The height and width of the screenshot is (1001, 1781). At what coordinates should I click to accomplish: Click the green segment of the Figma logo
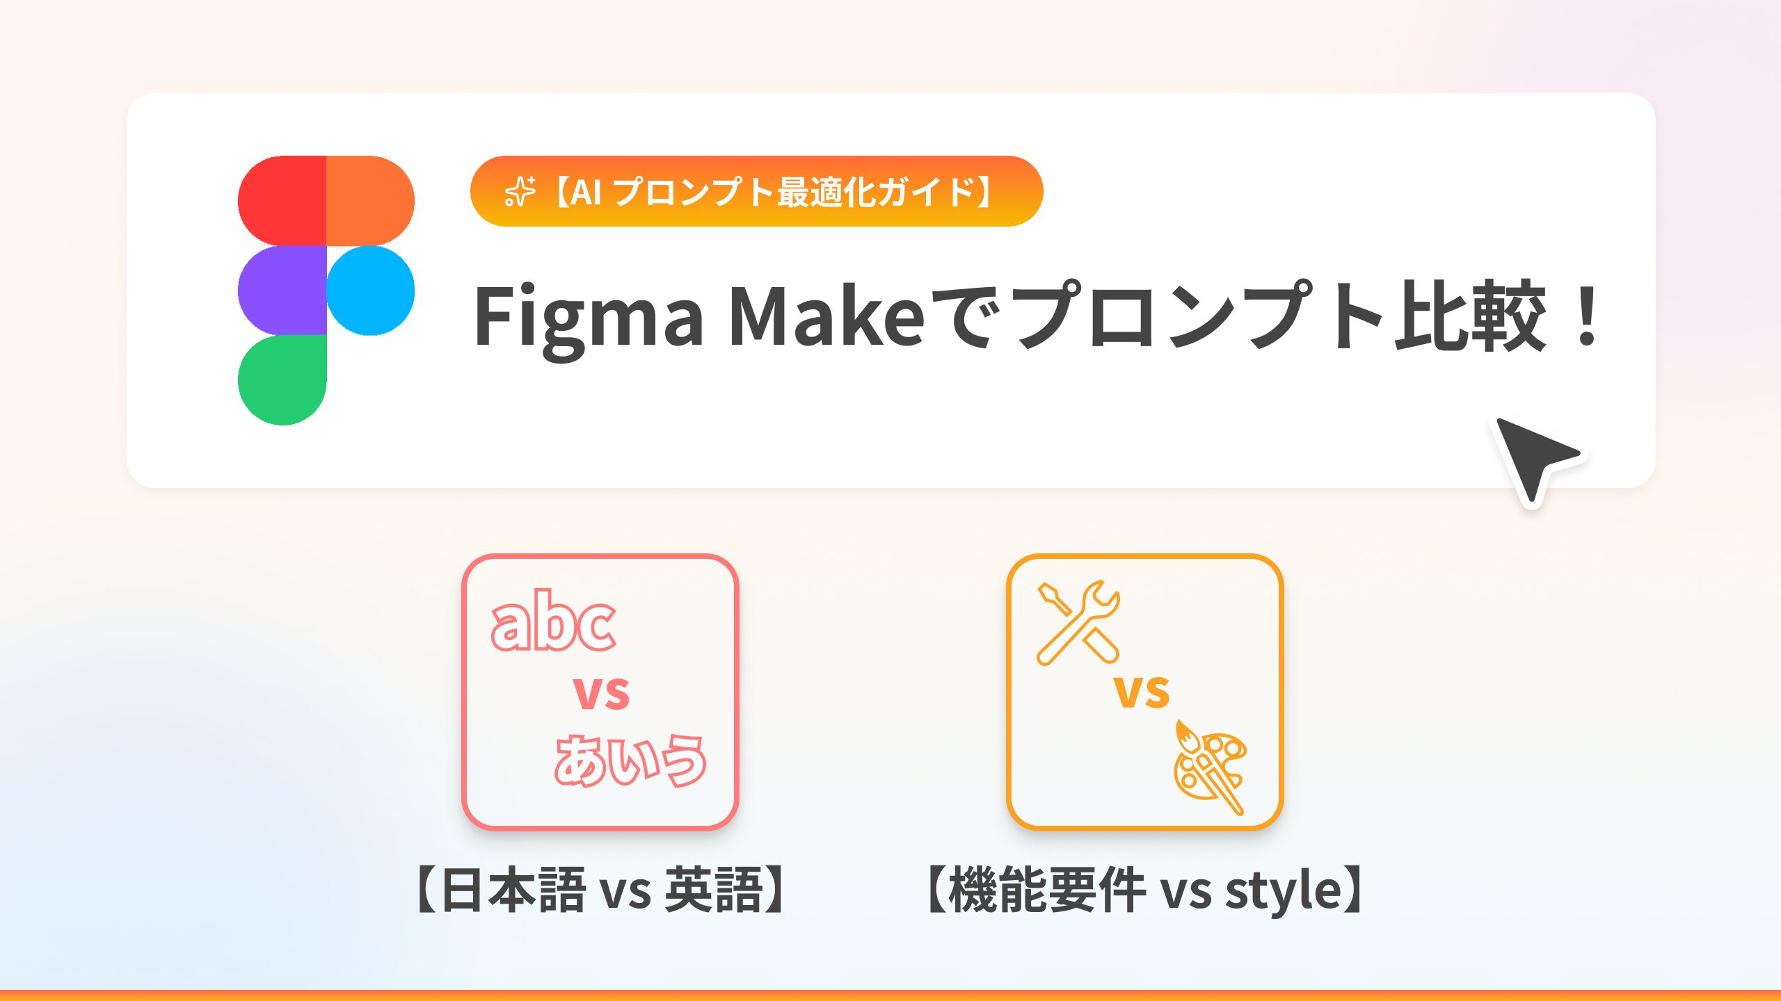point(282,380)
